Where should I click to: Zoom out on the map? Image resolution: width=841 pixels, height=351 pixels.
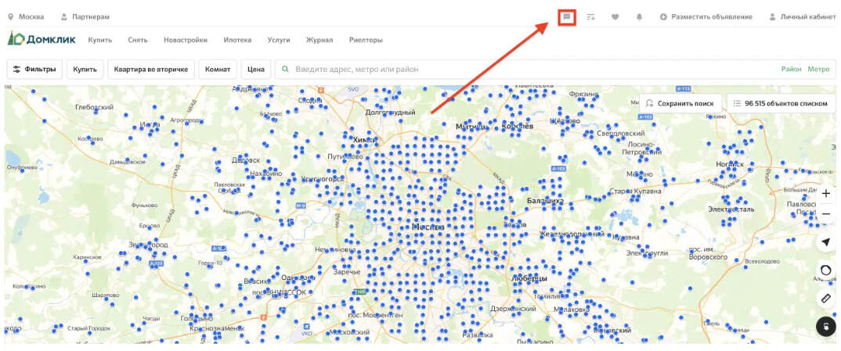click(x=825, y=213)
